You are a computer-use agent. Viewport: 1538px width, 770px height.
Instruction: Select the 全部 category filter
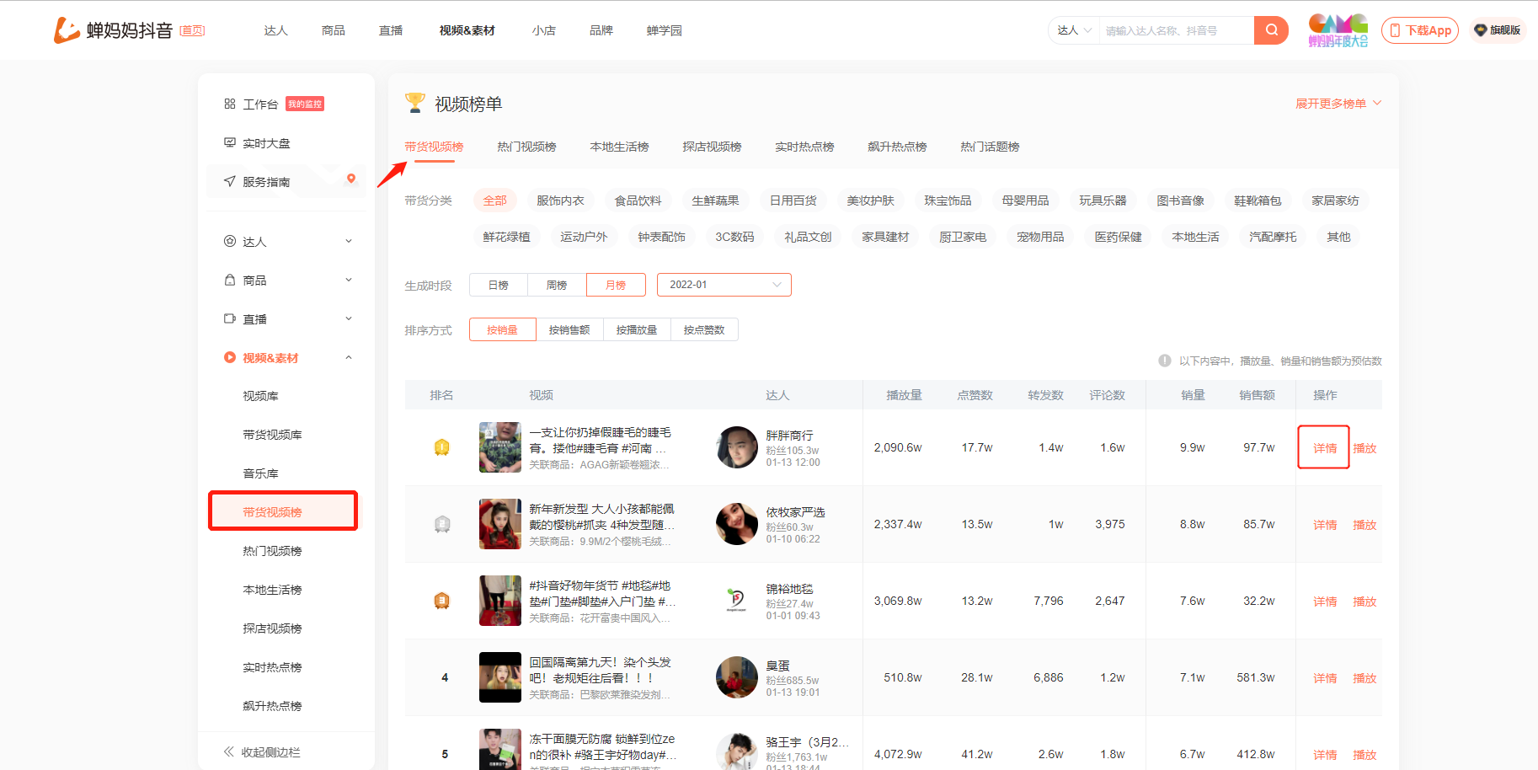495,201
